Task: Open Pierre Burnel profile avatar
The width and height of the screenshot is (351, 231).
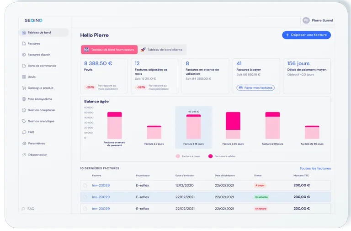Action: point(306,21)
